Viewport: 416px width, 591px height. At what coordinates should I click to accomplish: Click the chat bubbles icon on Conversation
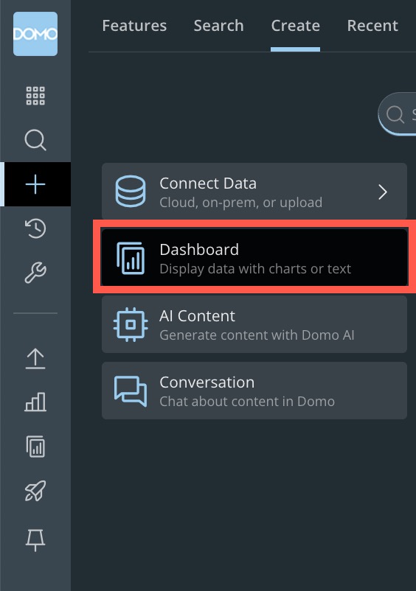coord(131,391)
